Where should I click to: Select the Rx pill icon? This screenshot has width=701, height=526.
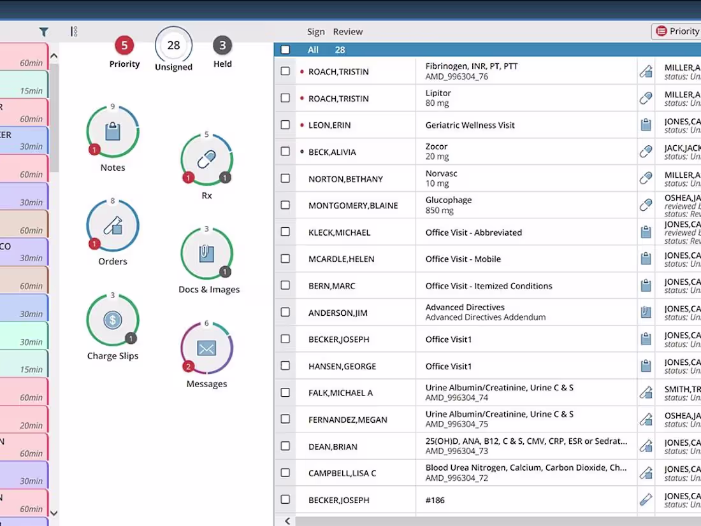[206, 160]
